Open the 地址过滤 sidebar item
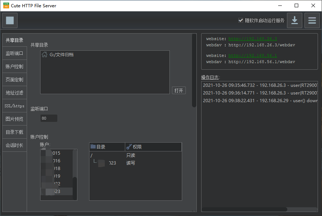Viewport: 322px width, 216px height. tap(14, 92)
